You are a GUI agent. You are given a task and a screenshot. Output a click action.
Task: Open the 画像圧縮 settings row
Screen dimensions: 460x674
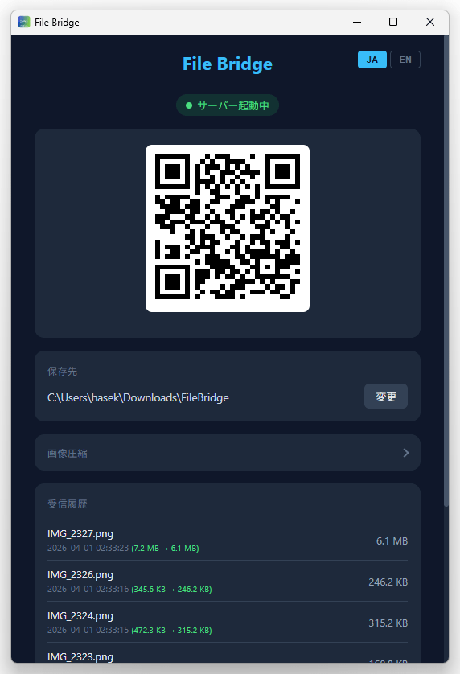pos(228,453)
